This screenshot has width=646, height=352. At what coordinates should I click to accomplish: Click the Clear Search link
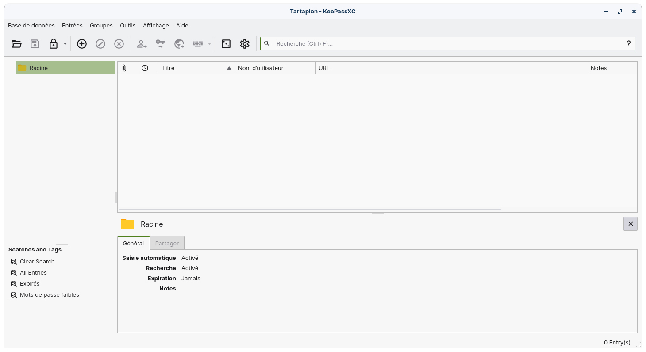[37, 262]
